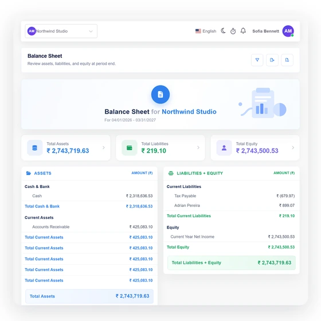This screenshot has height=321, width=321.
Task: Click the green Total Equity row label
Action: (178, 247)
